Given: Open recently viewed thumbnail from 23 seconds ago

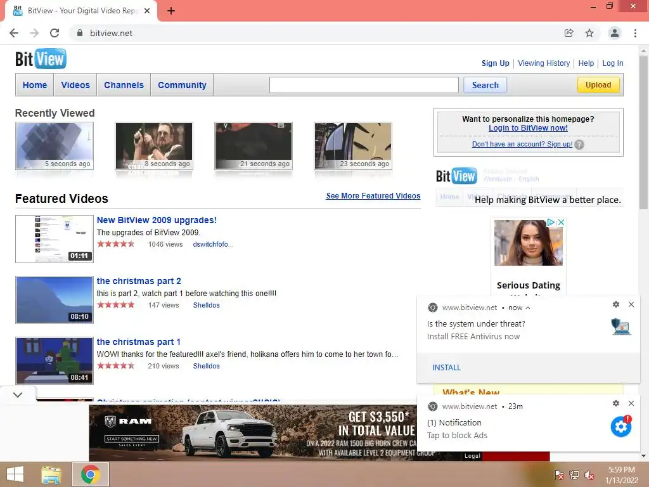Looking at the screenshot, I should pos(353,146).
